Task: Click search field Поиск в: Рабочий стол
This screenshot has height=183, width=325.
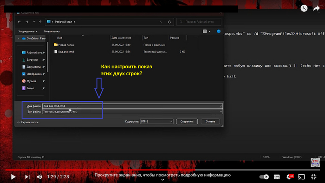Action: coord(199,22)
